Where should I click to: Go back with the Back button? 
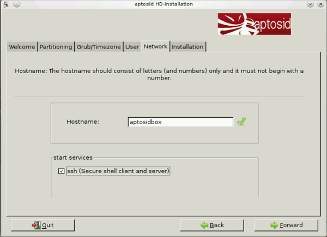[212, 225]
